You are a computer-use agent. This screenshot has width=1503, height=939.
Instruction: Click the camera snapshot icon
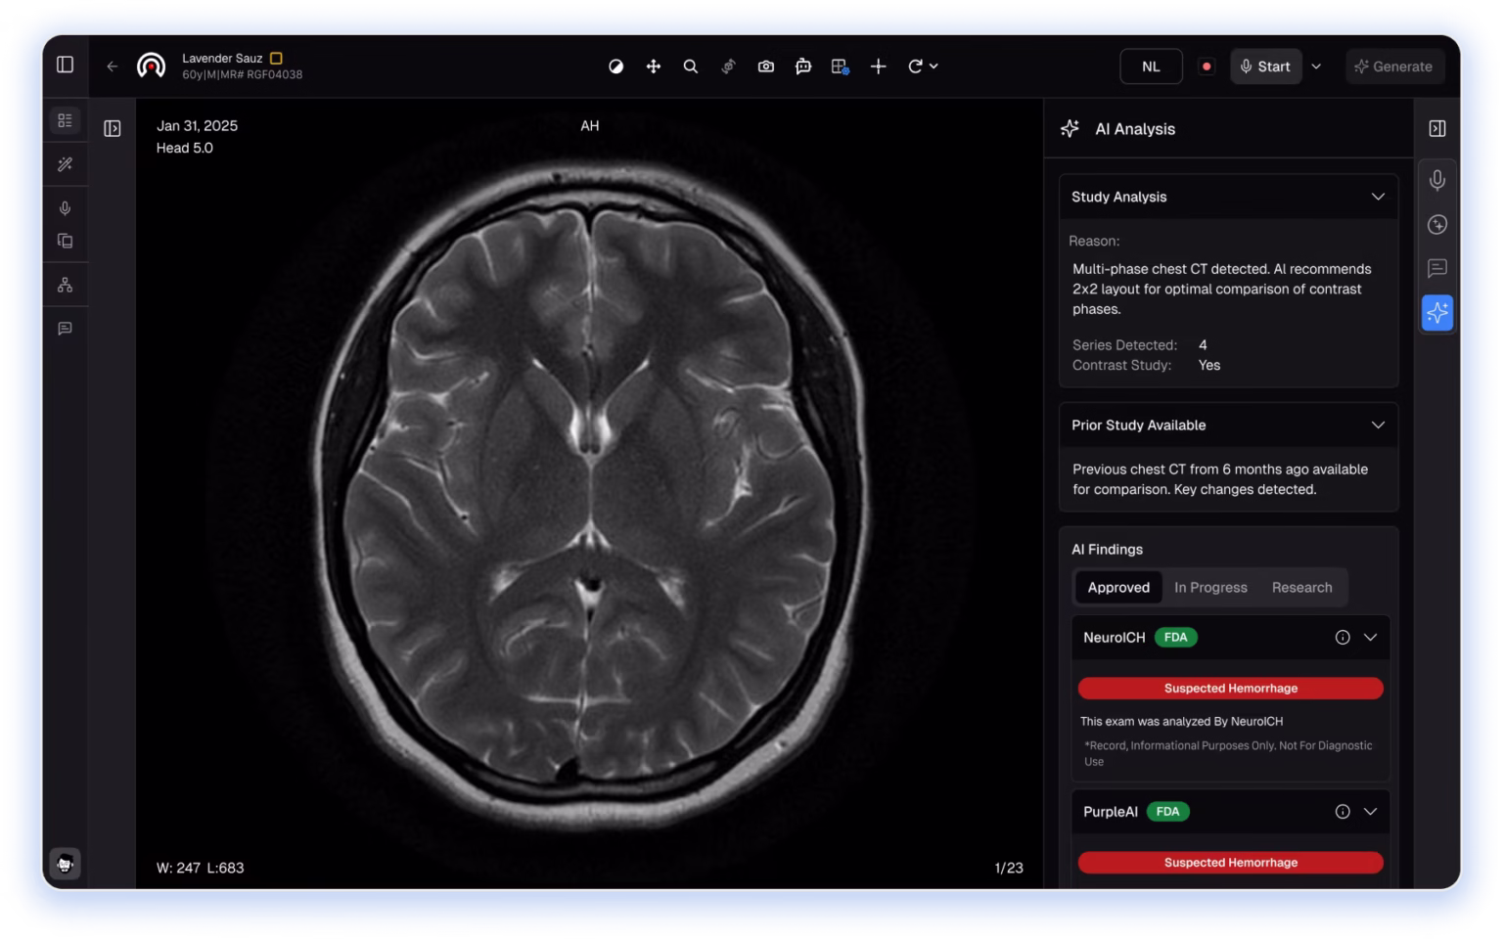pos(766,67)
